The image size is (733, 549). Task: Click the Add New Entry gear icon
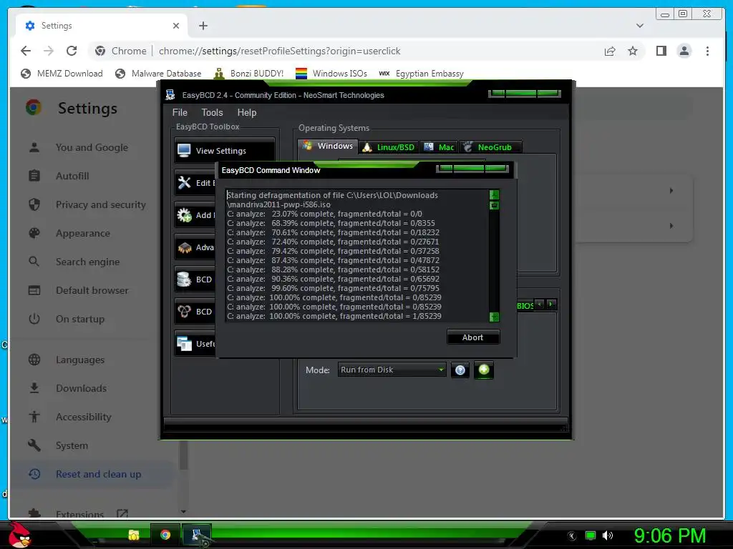pos(184,214)
